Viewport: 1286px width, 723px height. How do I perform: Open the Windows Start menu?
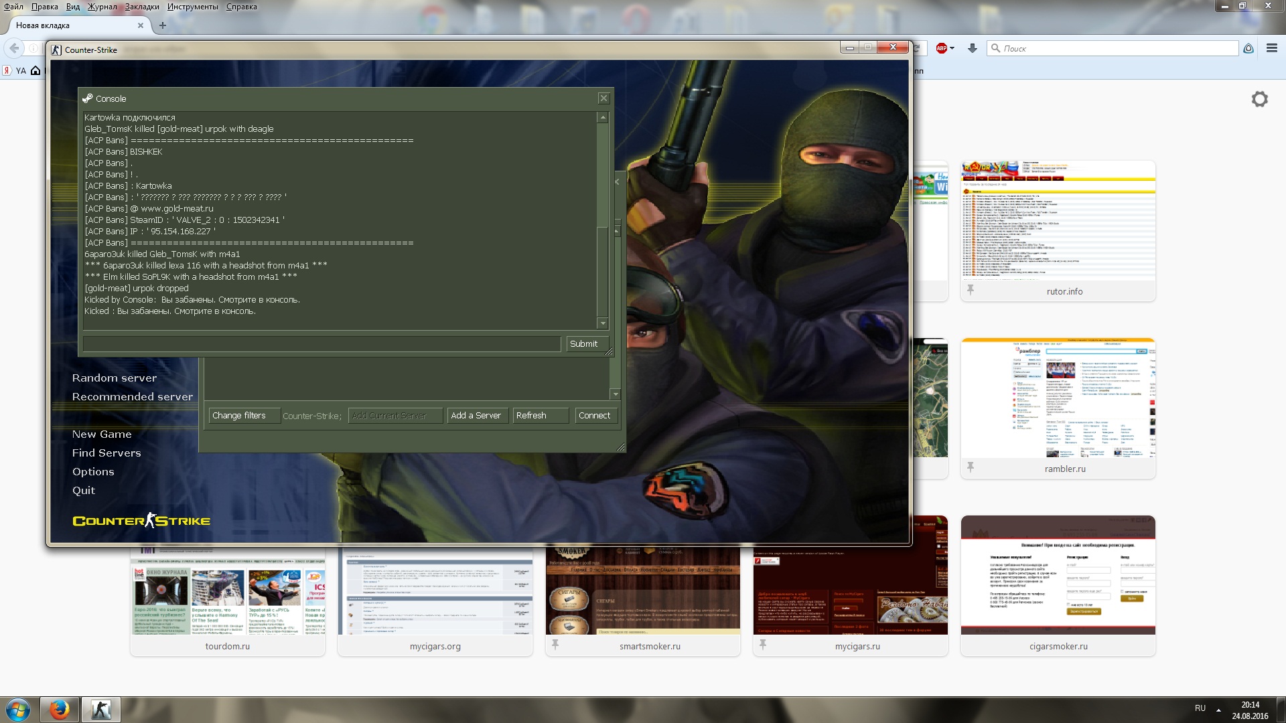(x=18, y=710)
